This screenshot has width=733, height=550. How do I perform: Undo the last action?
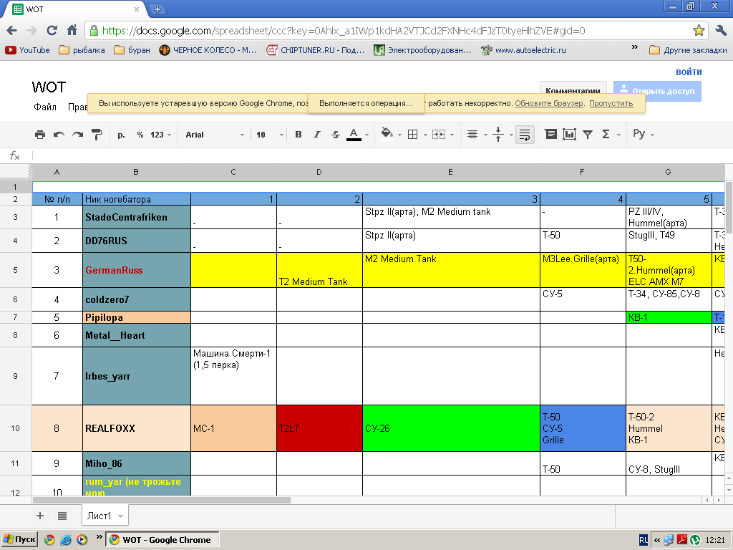59,135
